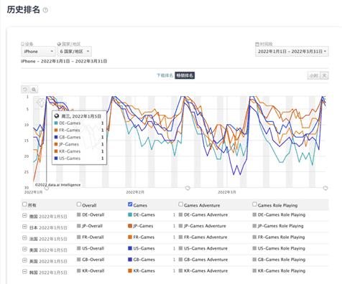Click the DE-Games teal color swatch

[x=130, y=214]
